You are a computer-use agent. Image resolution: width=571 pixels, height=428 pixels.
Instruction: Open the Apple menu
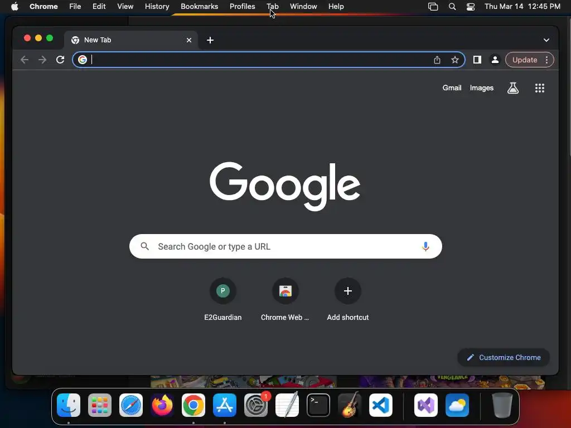click(14, 7)
